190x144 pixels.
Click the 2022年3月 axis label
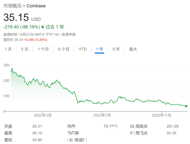coord(43,115)
